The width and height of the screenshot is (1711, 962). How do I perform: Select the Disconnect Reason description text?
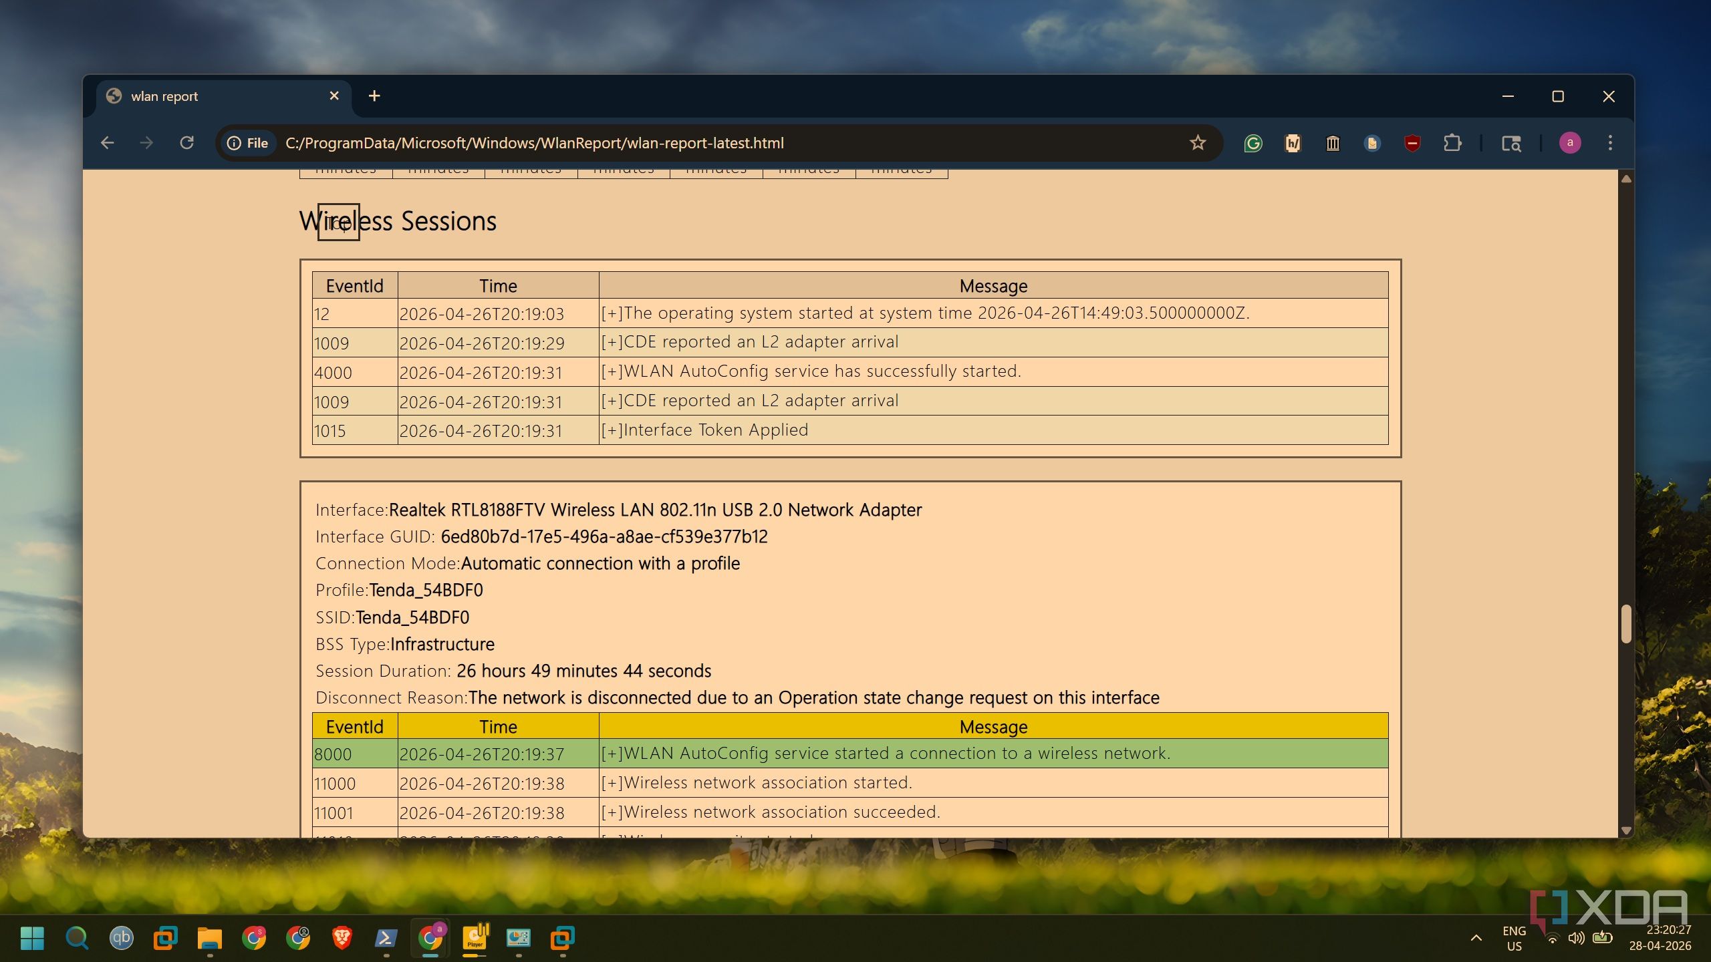814,698
